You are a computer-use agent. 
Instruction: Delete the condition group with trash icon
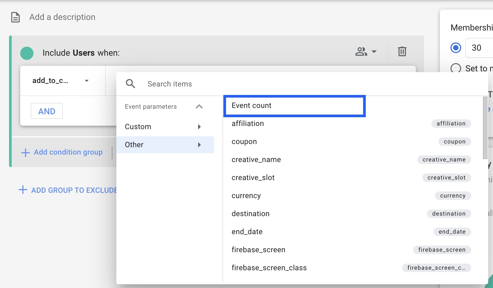click(x=402, y=51)
